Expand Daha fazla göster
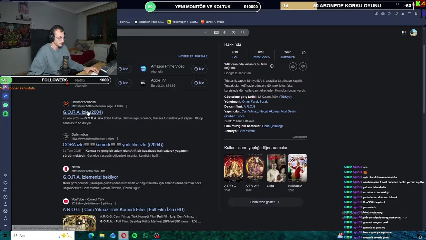 (x=265, y=202)
